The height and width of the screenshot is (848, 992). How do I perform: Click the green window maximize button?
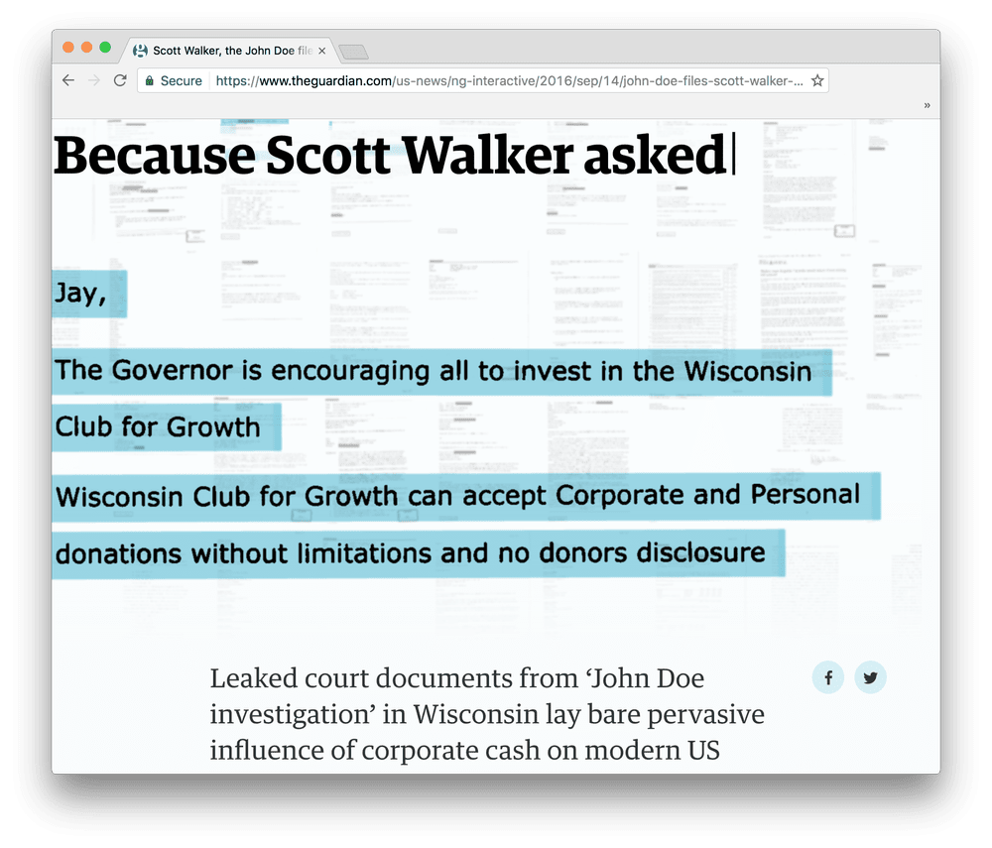105,47
